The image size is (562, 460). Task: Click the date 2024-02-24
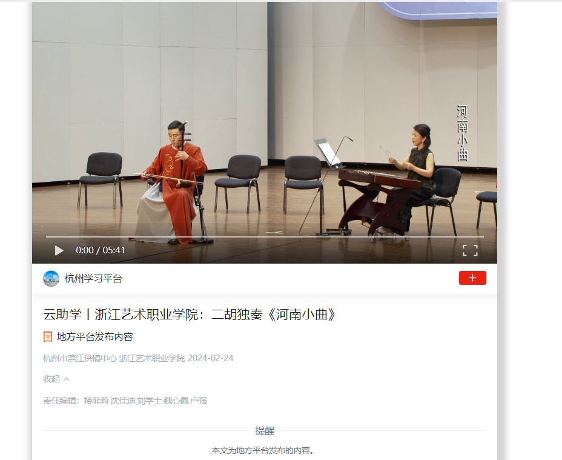coord(211,358)
